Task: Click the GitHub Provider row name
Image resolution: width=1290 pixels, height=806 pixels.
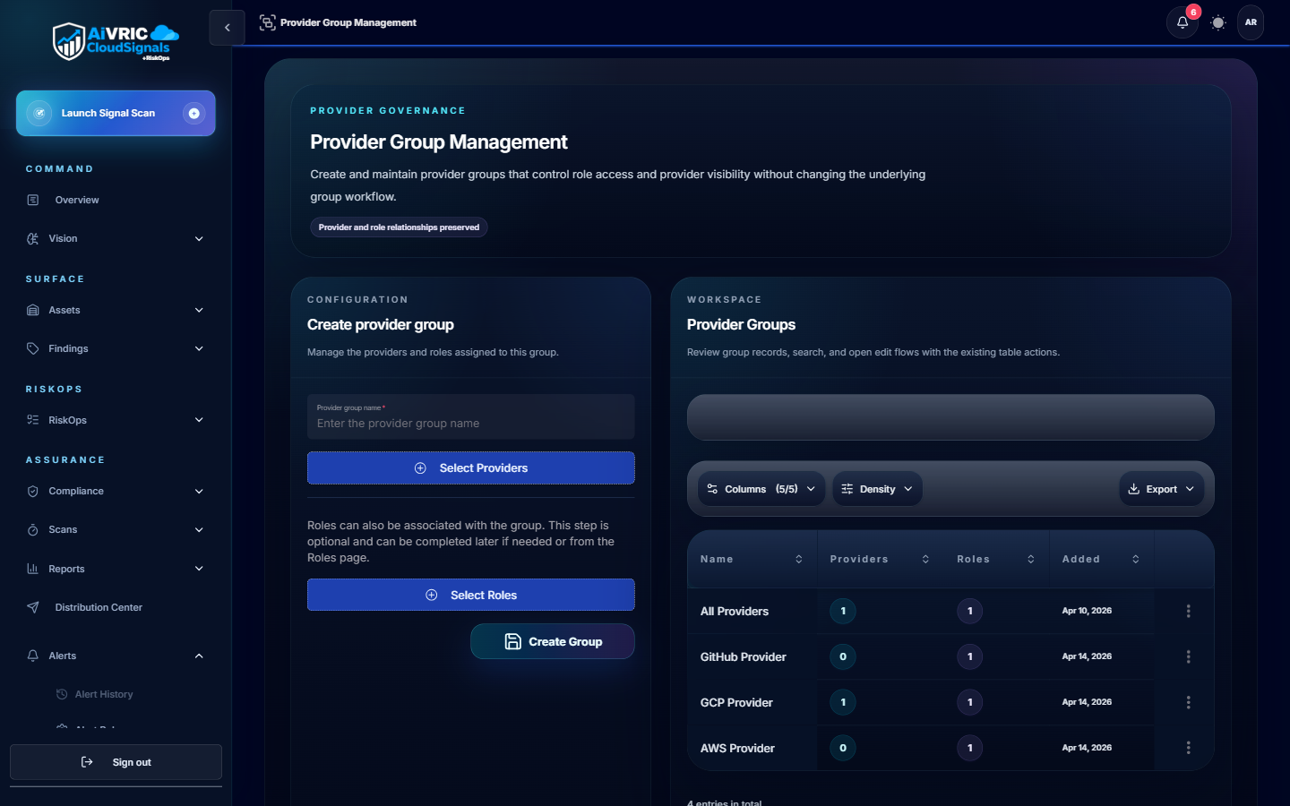Action: pos(744,657)
